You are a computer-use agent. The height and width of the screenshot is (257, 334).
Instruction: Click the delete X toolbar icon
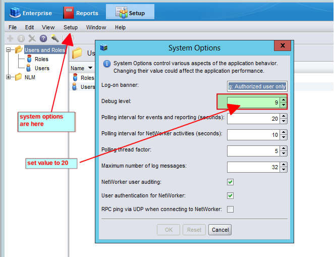32,38
